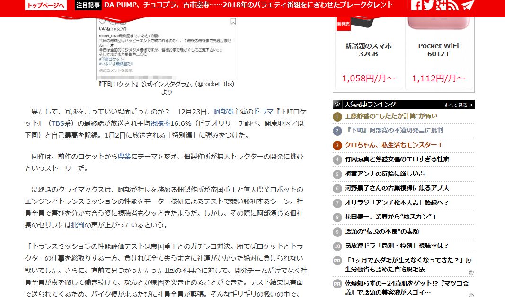Open the 1ヶ月でムダ毛 PR article

point(408,265)
